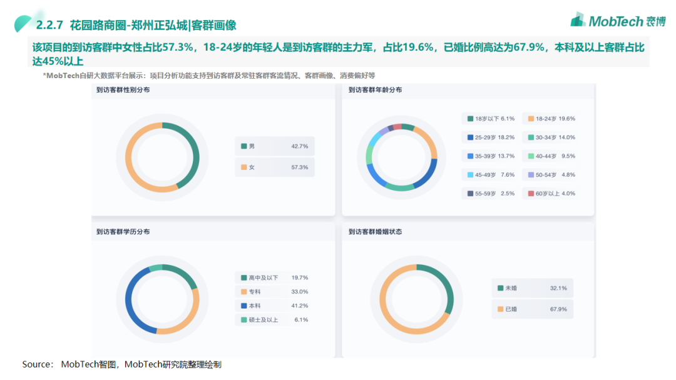The image size is (676, 380).
Task: Click the marital status donut chart
Action: (x=416, y=299)
